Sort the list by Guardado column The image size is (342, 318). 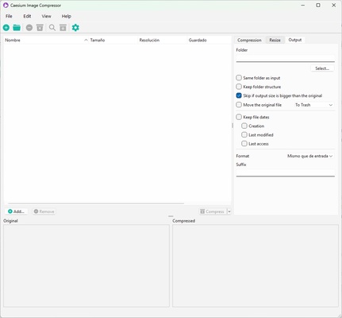click(x=209, y=40)
